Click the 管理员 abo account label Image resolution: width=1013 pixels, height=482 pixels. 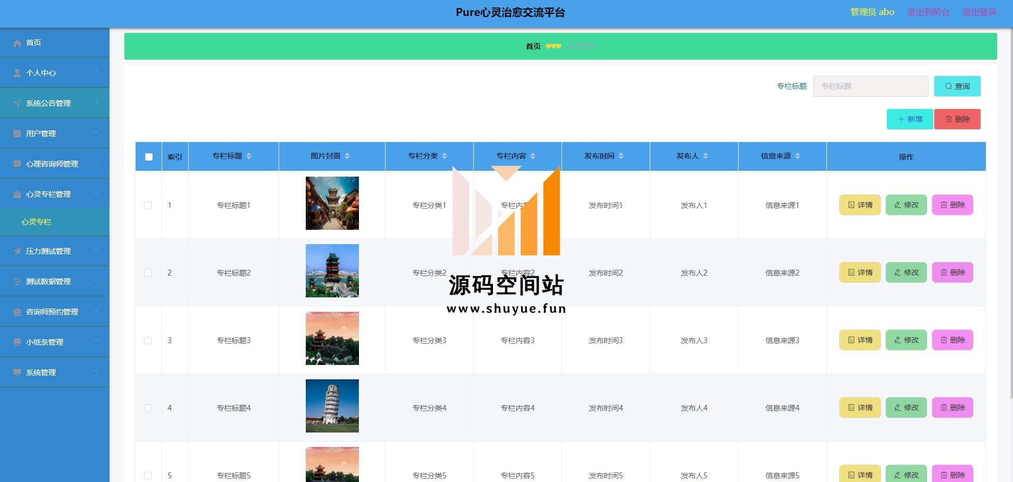point(872,12)
